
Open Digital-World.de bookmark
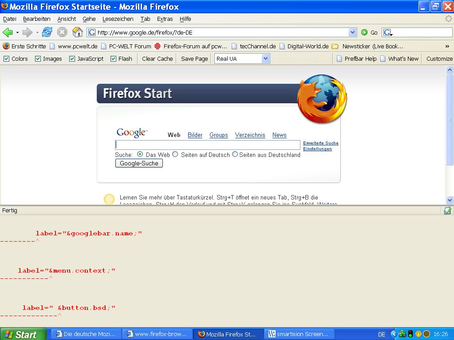[304, 46]
